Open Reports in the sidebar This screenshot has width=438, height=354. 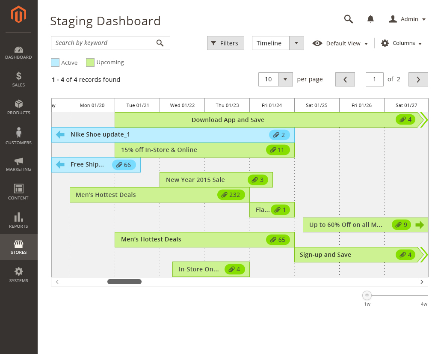pos(18,220)
